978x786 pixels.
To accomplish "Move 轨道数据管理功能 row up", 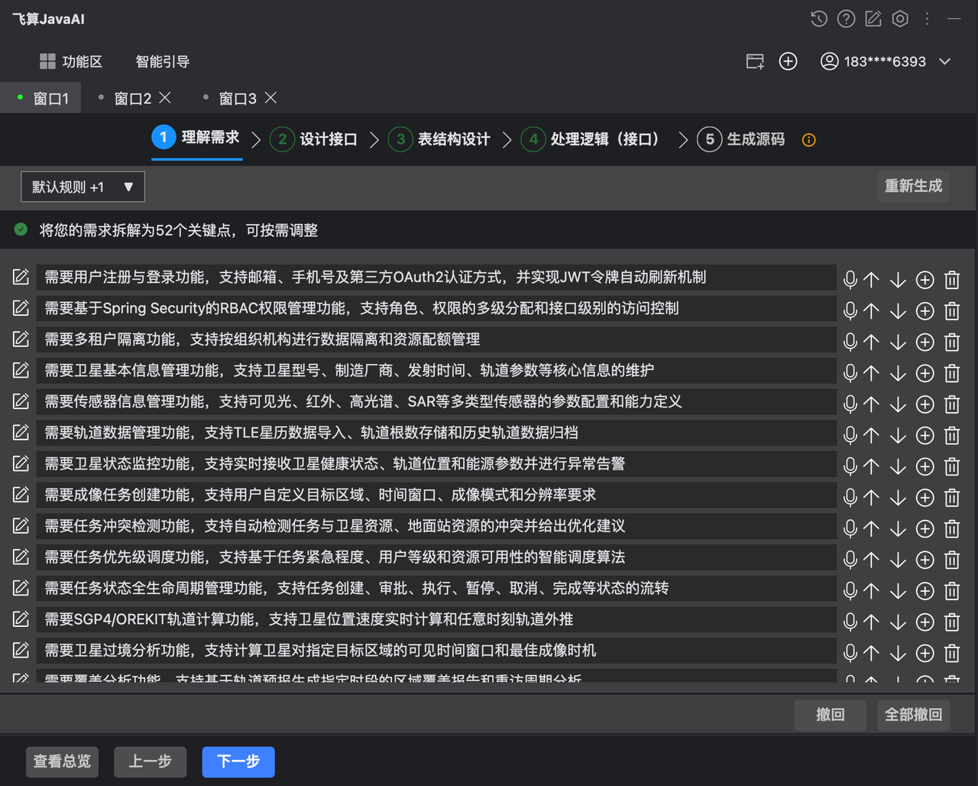I will [x=871, y=435].
